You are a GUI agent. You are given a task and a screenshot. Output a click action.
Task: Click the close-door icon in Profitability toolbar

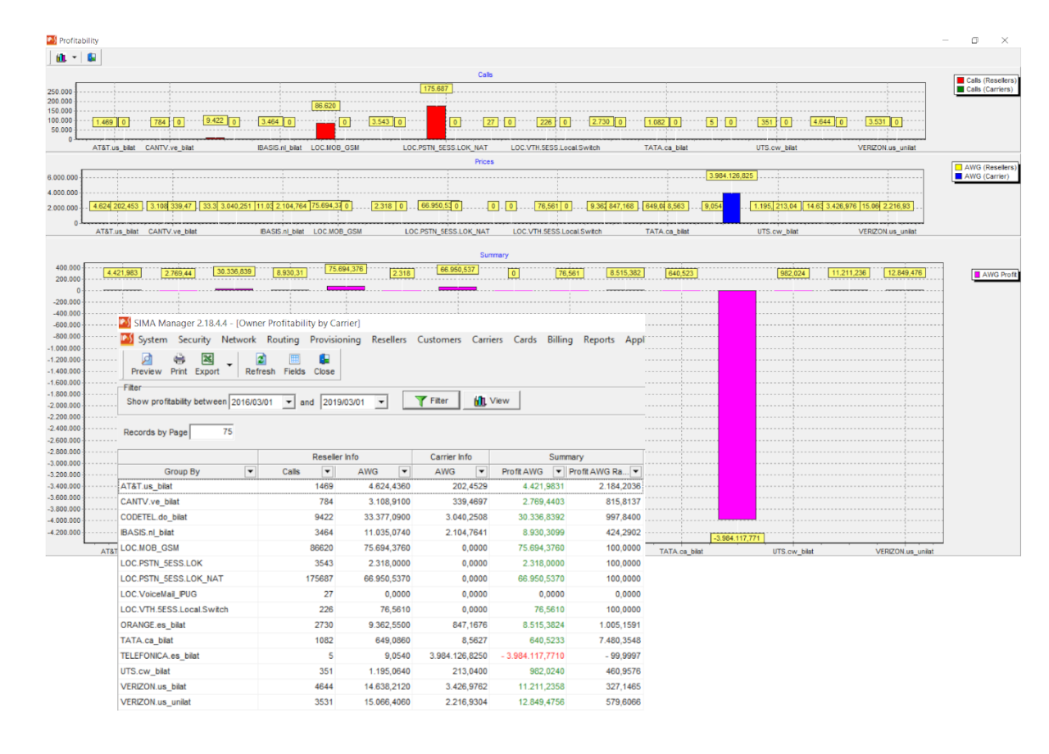[x=92, y=57]
